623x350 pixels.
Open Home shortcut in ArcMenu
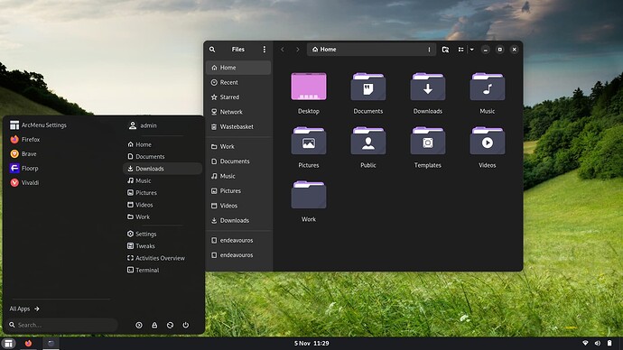click(163, 144)
